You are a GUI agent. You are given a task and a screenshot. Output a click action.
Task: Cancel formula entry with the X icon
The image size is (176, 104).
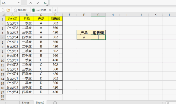click(31, 3)
